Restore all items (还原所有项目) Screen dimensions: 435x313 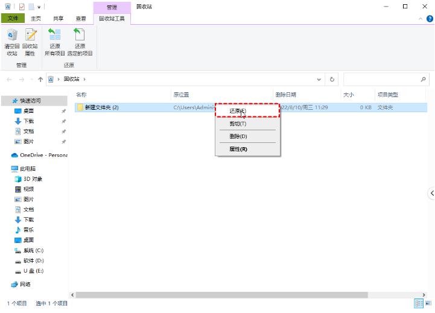(55, 42)
